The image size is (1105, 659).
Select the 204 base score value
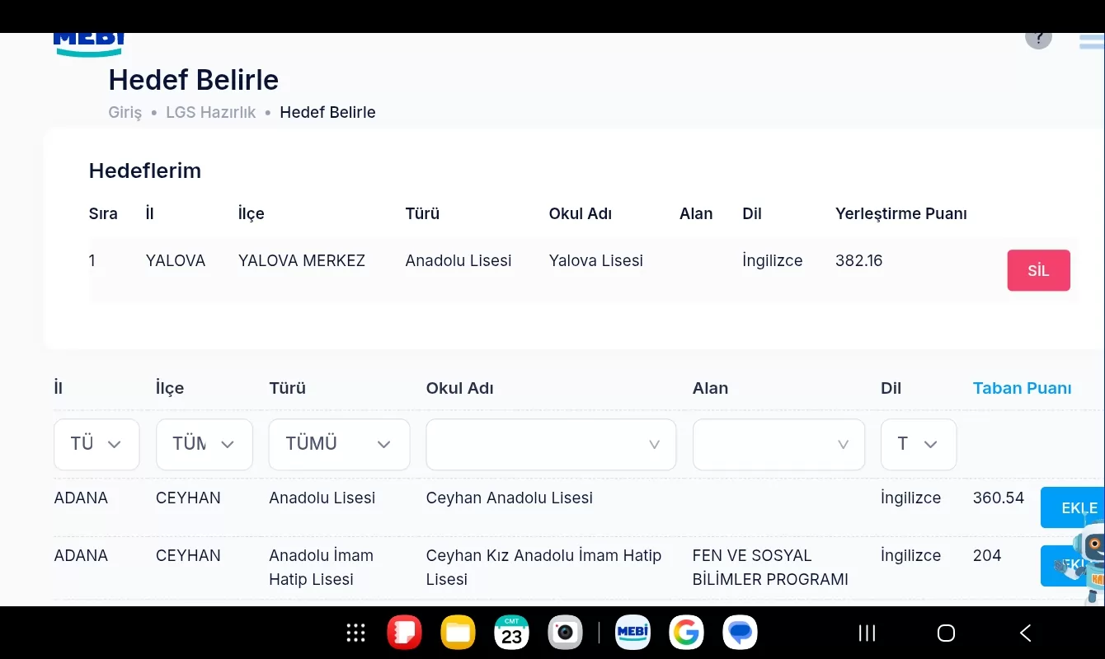[x=986, y=556]
